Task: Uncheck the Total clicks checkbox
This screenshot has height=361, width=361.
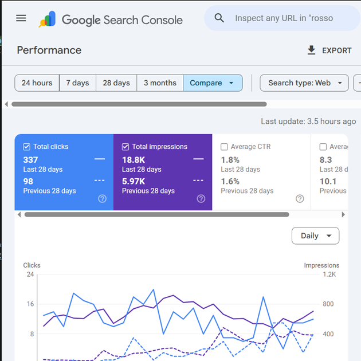Action: click(26, 147)
